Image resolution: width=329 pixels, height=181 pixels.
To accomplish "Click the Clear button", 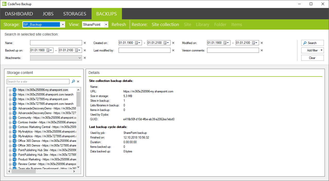I will pos(312,58).
